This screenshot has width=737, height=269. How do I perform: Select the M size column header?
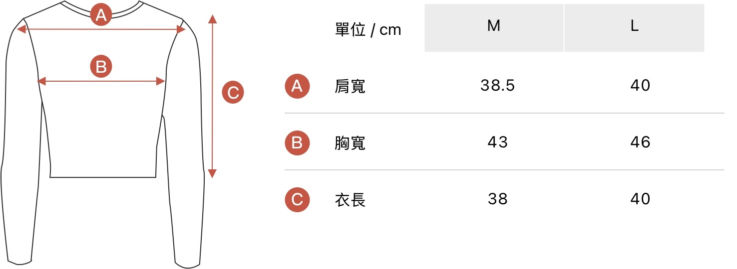[494, 27]
